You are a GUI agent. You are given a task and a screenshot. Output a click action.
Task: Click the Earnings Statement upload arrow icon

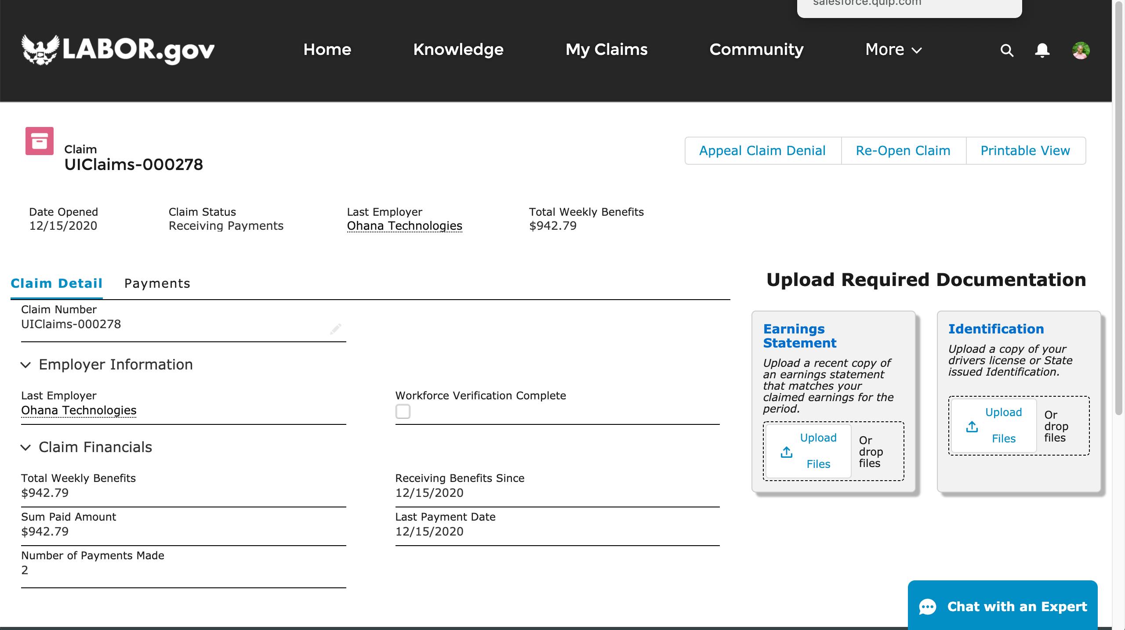[787, 452]
